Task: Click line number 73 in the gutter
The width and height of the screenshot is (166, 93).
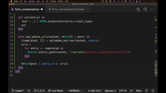Action: pyautogui.click(x=11, y=37)
